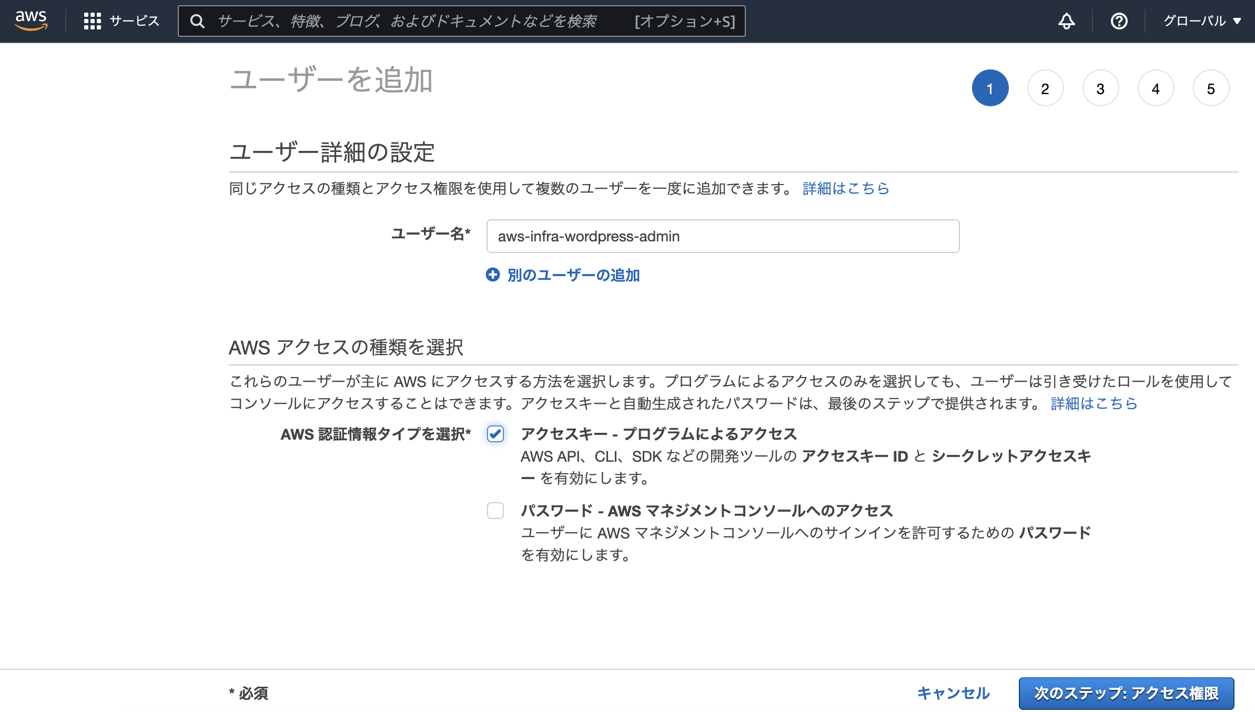Select step 5 in the wizard indicator
This screenshot has height=712, width=1255.
point(1211,88)
